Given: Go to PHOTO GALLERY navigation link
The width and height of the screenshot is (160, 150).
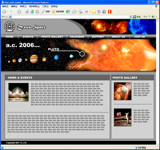Looking at the screenshot, I should [52, 37].
